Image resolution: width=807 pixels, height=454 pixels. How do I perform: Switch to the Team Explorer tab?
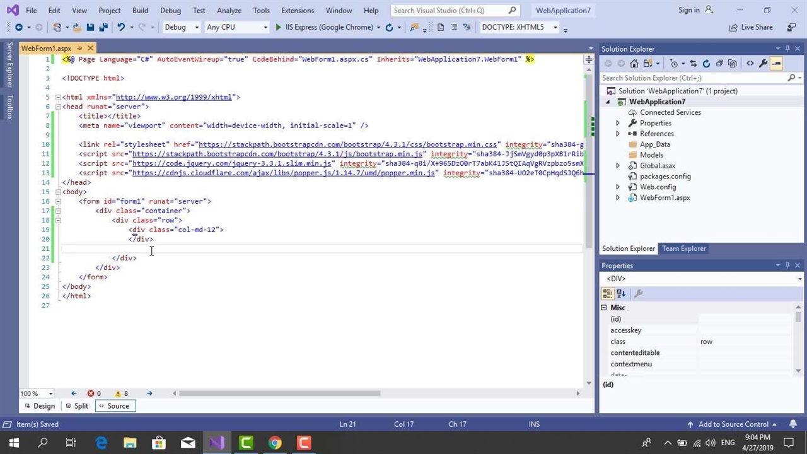(683, 248)
